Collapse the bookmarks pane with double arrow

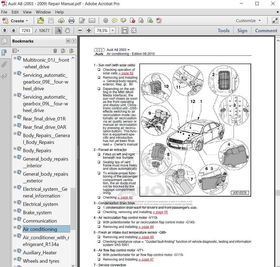[68, 41]
